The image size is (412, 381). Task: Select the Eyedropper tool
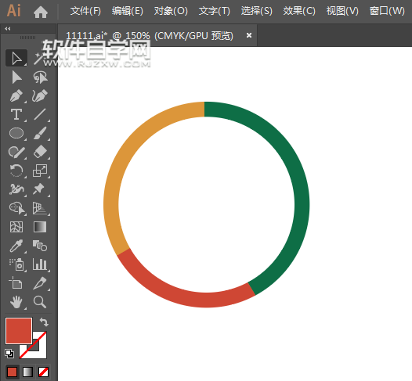(16, 246)
